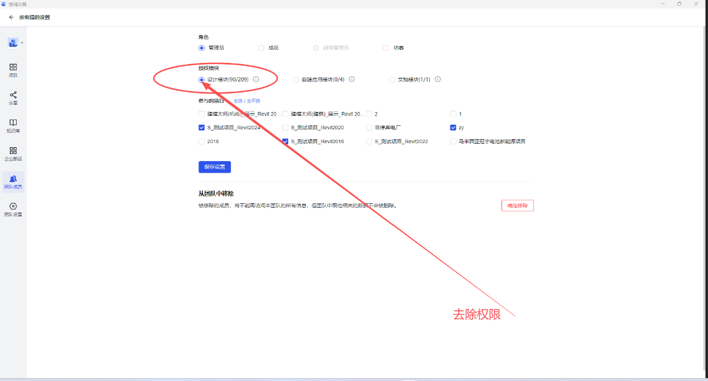The image size is (708, 381).
Task: Click the 确定移除 remove button
Action: [517, 206]
